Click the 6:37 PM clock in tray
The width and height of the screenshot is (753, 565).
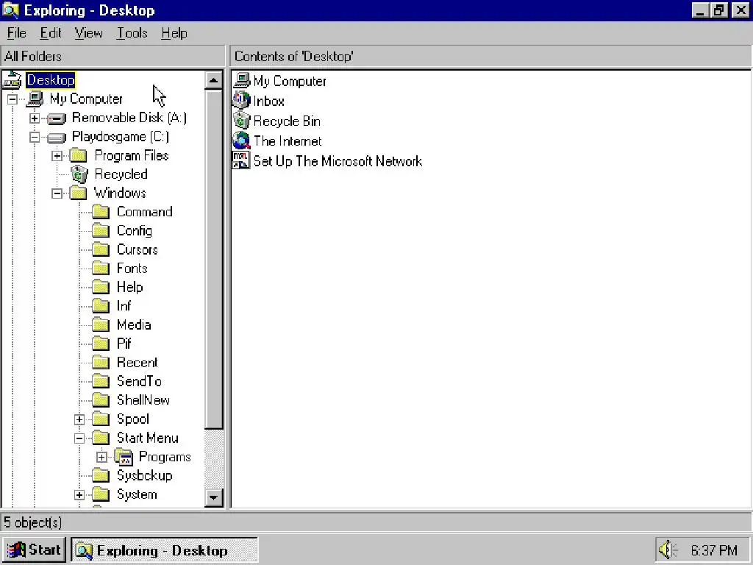click(713, 550)
